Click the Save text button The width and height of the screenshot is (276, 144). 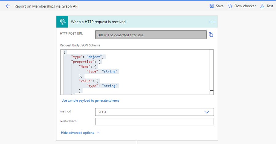tap(220, 6)
